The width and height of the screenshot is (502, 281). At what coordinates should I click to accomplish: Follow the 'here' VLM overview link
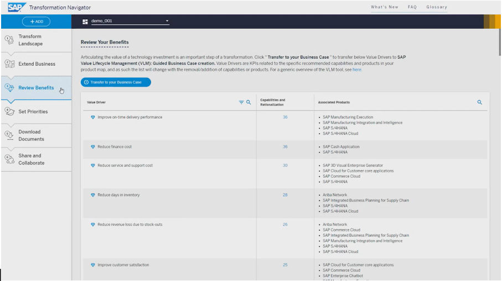[357, 70]
